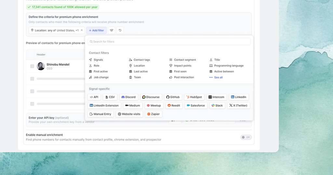Image resolution: width=333 pixels, height=175 pixels.
Task: Choose the Contact segment filter
Action: 183,60
